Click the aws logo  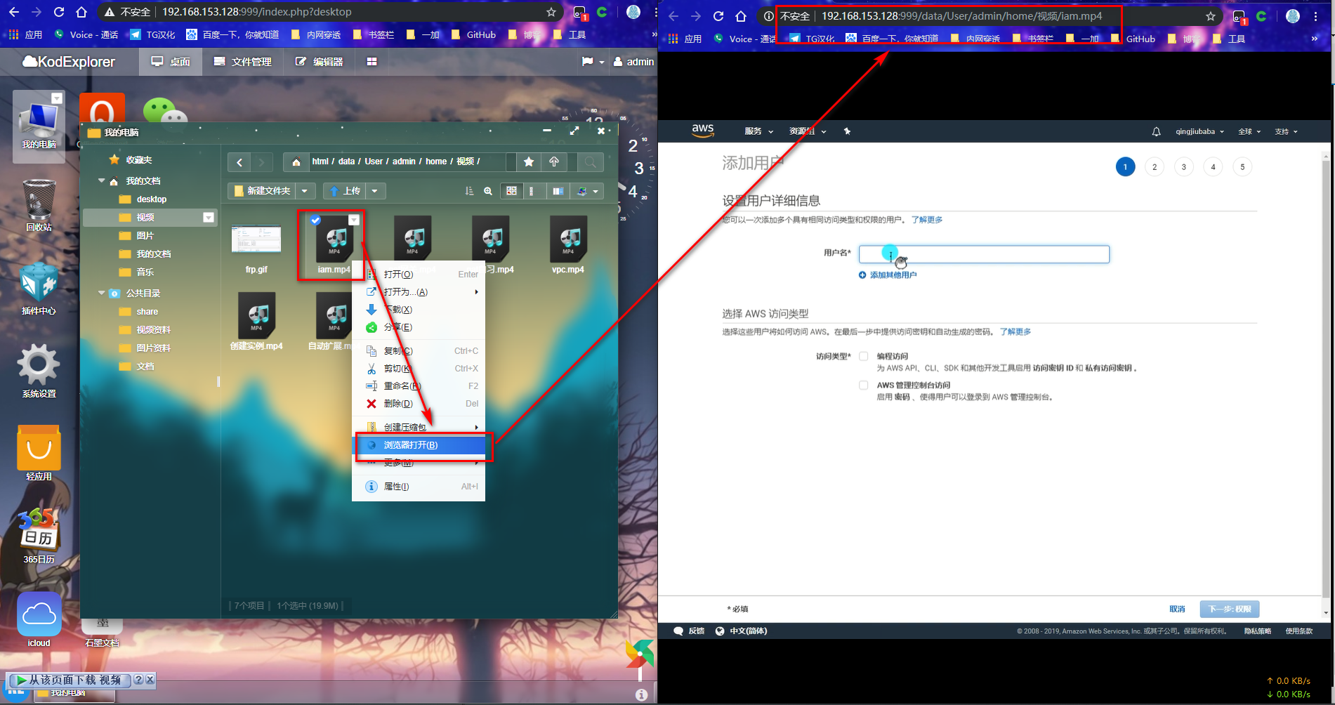(x=703, y=131)
